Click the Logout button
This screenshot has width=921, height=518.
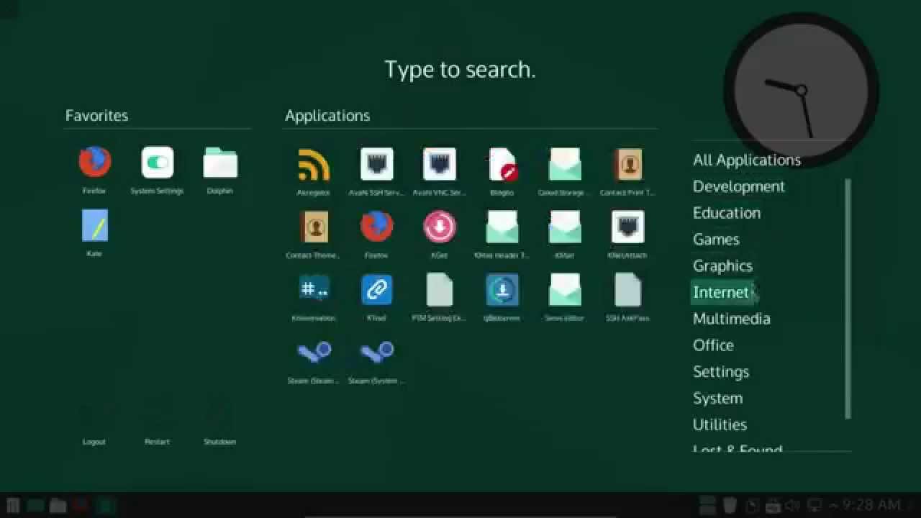pos(94,424)
